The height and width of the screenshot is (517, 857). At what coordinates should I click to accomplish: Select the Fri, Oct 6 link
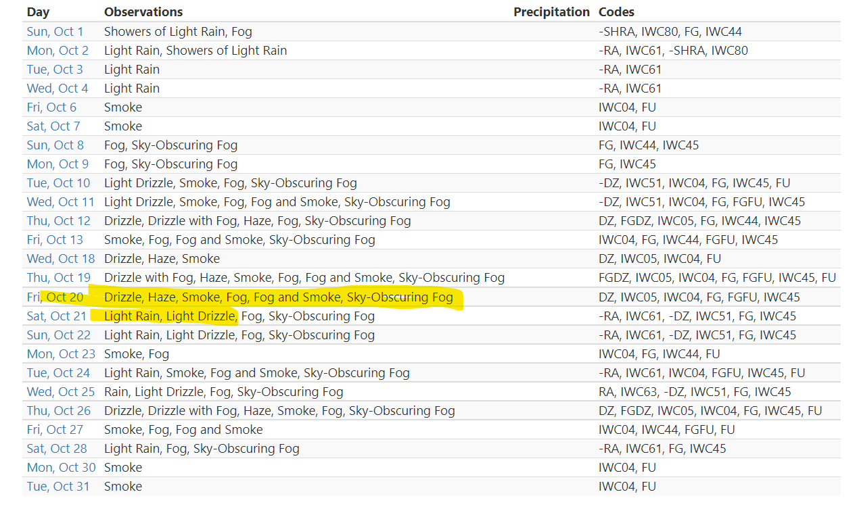click(51, 107)
